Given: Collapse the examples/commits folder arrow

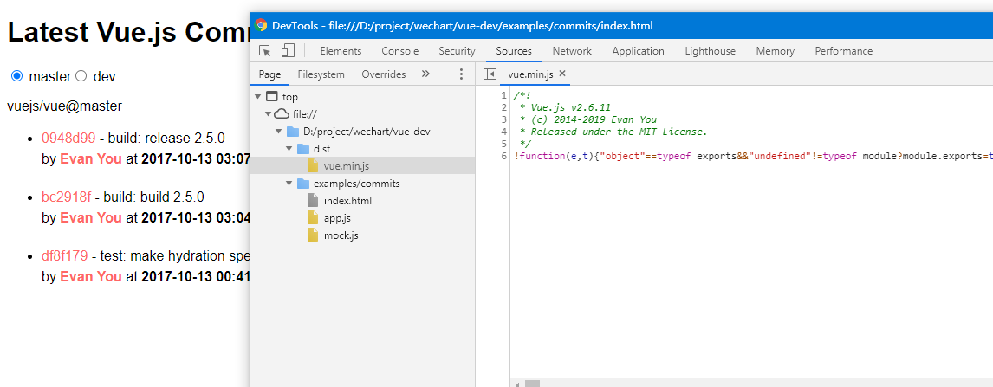Looking at the screenshot, I should tap(289, 184).
